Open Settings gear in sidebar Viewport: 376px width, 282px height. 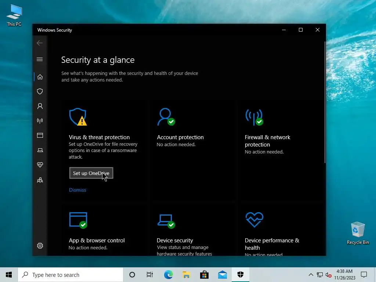(40, 246)
